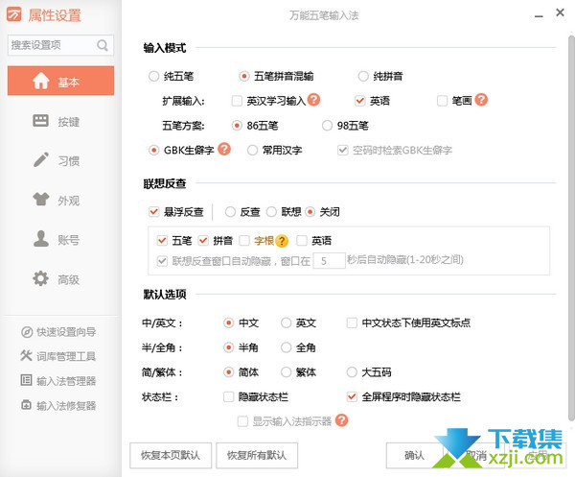Click the person icon beside 账号
Screen dimensions: 575x477
coord(40,239)
